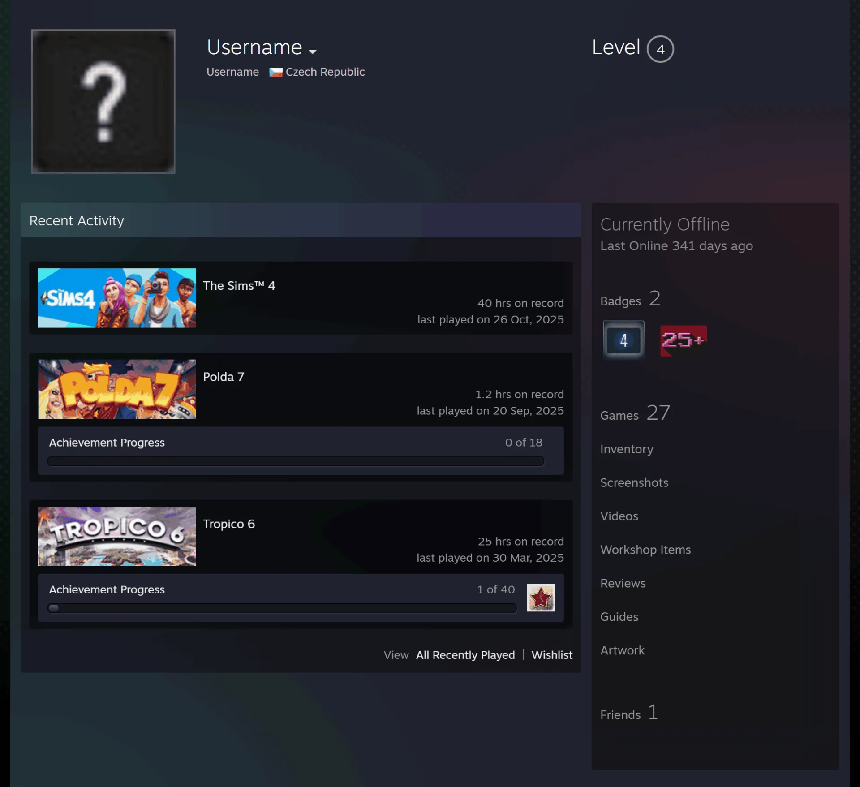This screenshot has height=787, width=860.
Task: Click the Tropico 6 title link
Action: (x=229, y=524)
